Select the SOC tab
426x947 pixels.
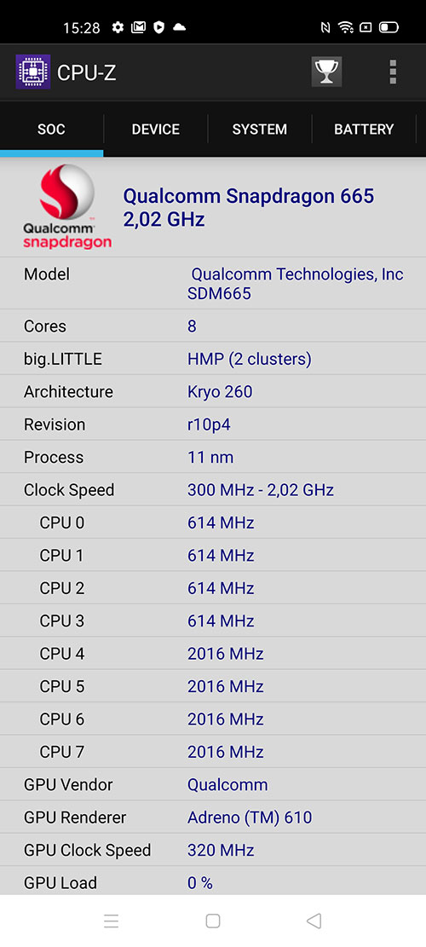pyautogui.click(x=51, y=130)
